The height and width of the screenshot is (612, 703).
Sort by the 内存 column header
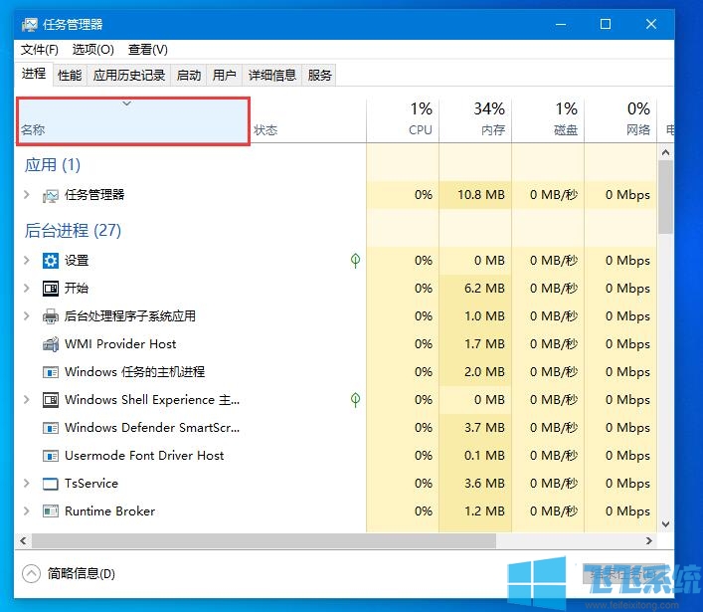pos(475,121)
